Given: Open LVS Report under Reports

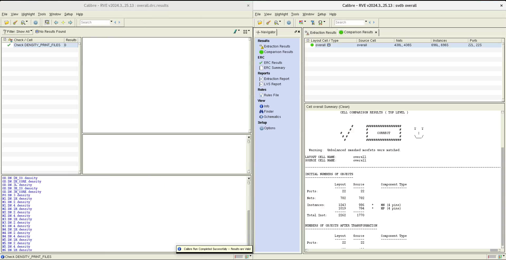Looking at the screenshot, I should pyautogui.click(x=272, y=84).
